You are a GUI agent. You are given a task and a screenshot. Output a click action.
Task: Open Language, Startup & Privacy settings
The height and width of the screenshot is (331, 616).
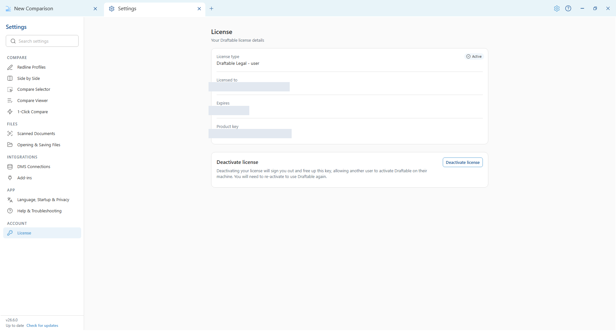click(42, 200)
